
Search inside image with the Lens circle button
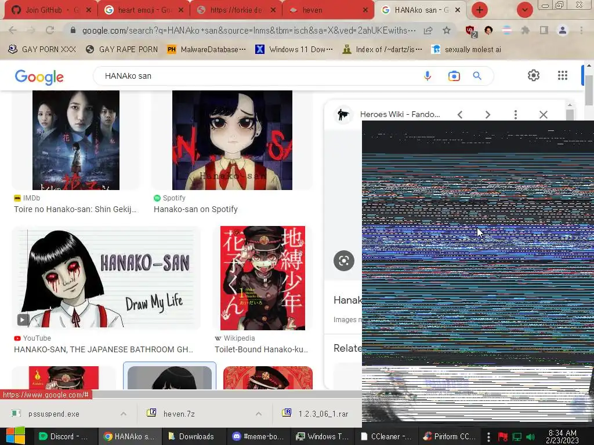point(343,260)
